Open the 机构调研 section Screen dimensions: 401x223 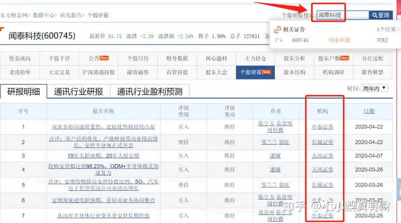pyautogui.click(x=333, y=72)
